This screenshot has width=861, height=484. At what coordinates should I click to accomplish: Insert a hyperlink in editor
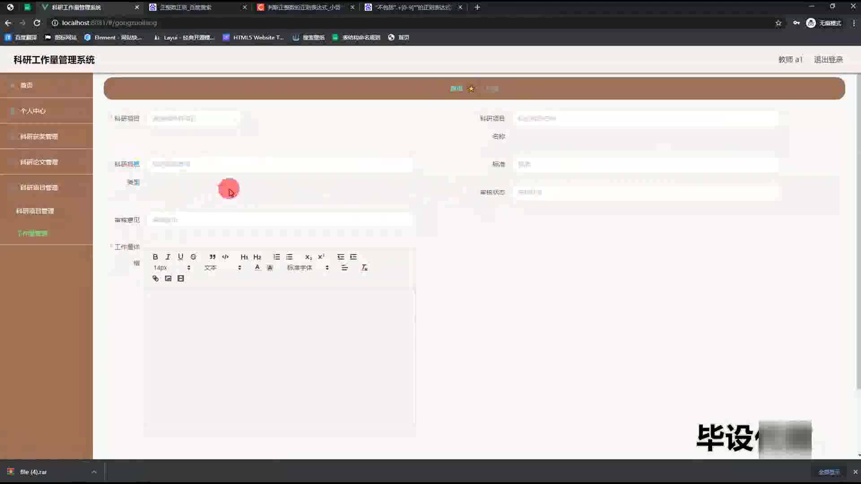[156, 278]
